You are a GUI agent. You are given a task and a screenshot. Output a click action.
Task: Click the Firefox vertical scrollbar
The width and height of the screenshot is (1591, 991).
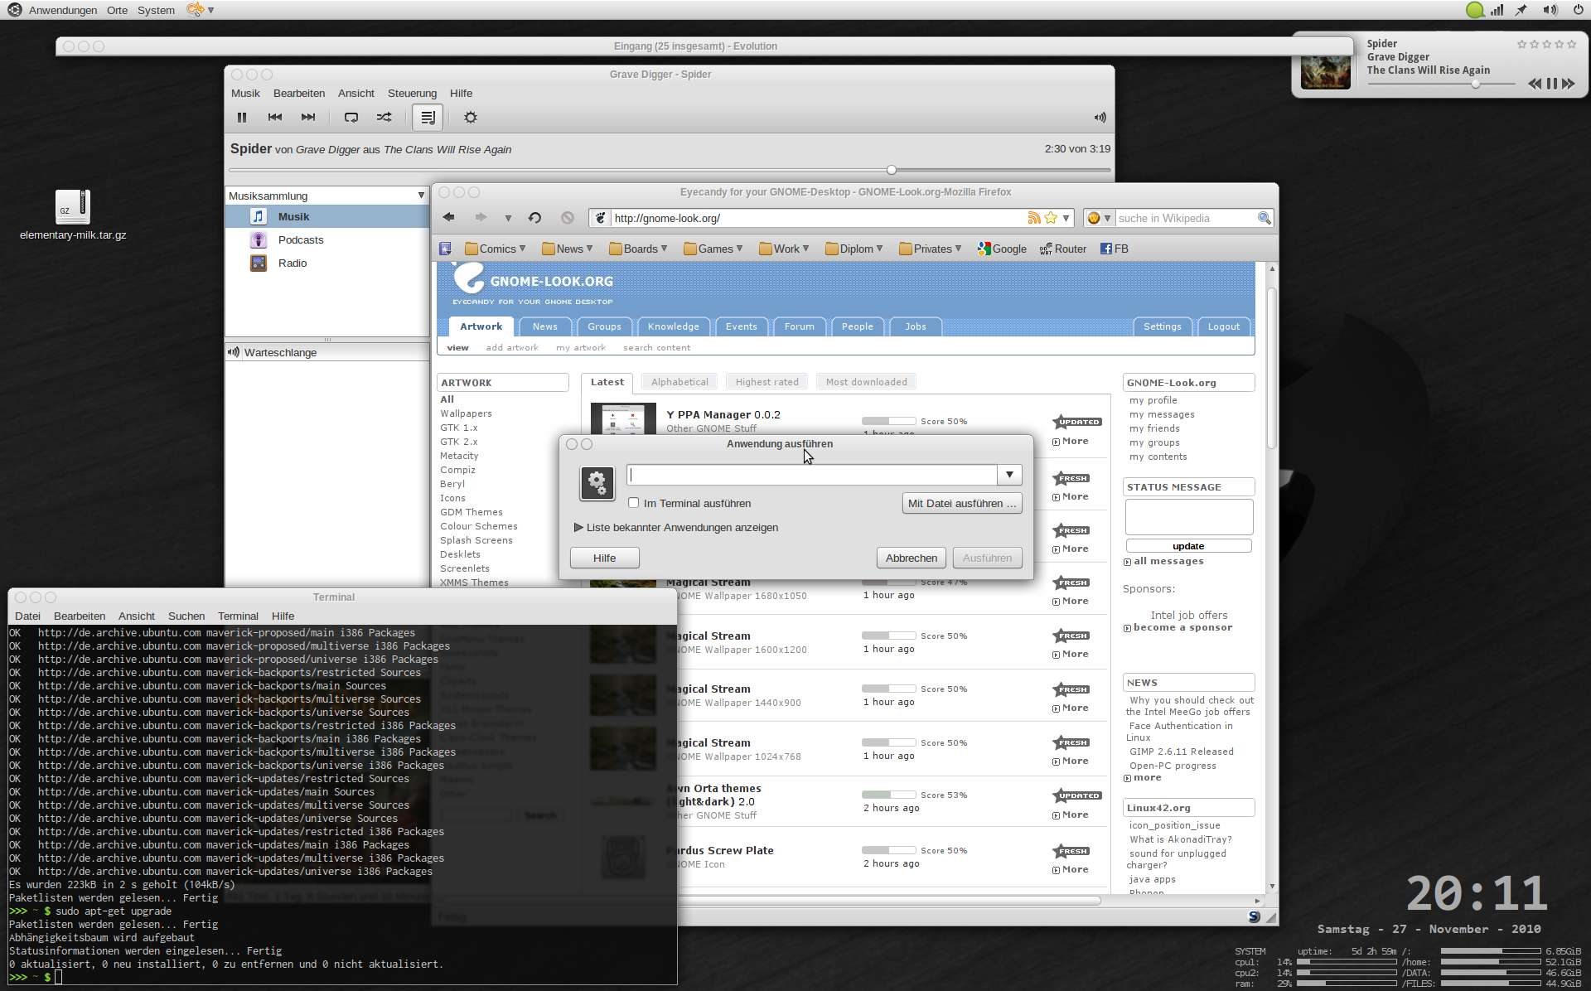click(1272, 369)
